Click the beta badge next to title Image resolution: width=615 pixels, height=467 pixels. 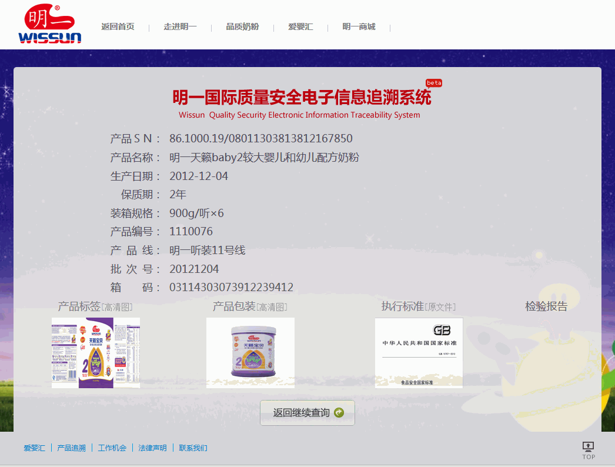click(x=434, y=83)
